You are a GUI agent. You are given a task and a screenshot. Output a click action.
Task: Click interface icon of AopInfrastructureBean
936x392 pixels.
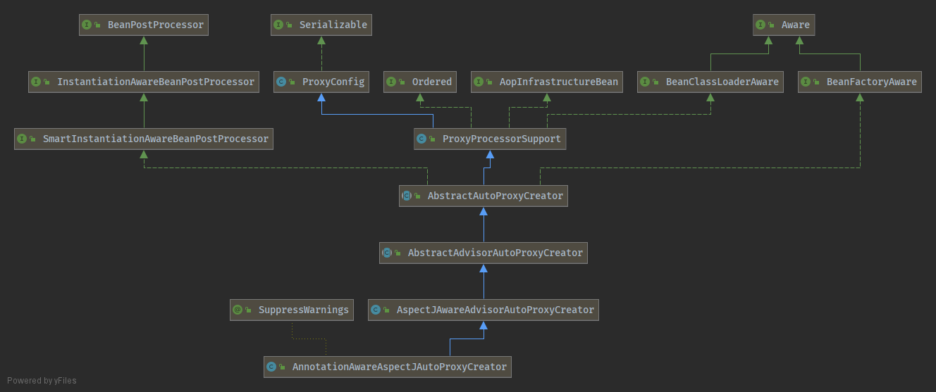pyautogui.click(x=479, y=82)
